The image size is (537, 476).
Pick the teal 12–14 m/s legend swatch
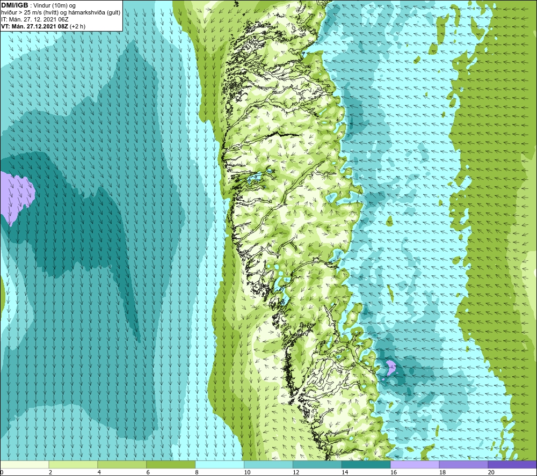(317, 464)
